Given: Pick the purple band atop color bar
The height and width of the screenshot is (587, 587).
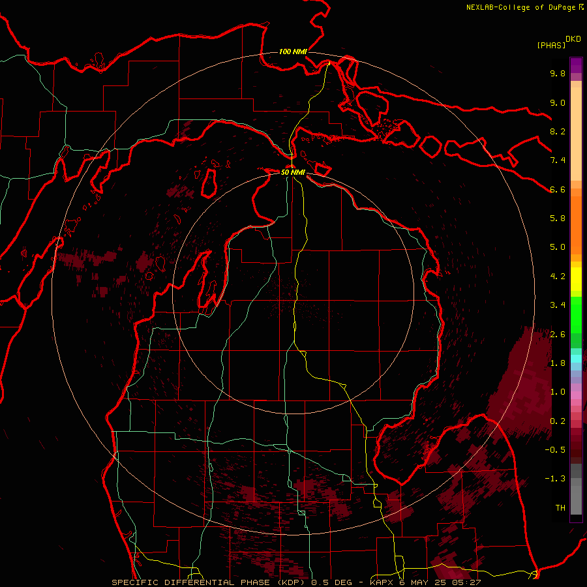Looking at the screenshot, I should [x=576, y=65].
